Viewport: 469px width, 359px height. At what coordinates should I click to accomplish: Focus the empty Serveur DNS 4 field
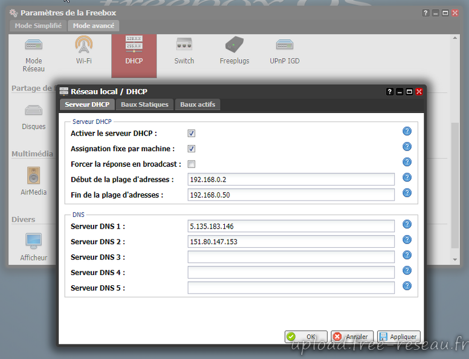(x=291, y=273)
